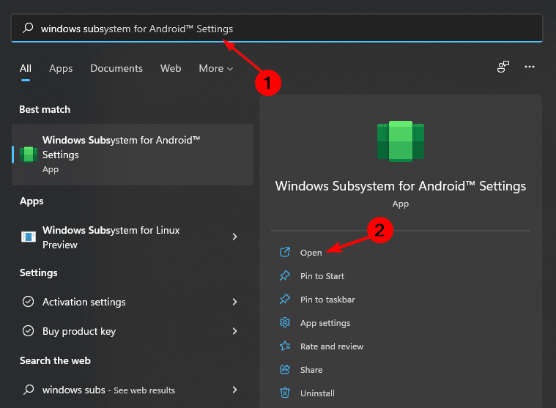Switch to the Apps filter tab

tap(61, 68)
